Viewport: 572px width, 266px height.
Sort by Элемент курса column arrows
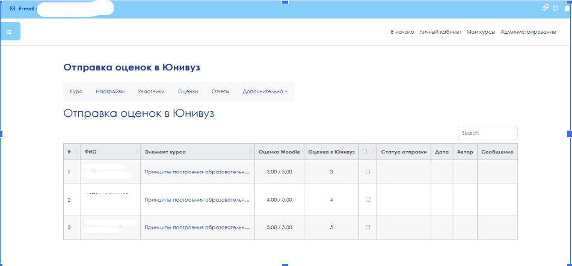pyautogui.click(x=251, y=152)
